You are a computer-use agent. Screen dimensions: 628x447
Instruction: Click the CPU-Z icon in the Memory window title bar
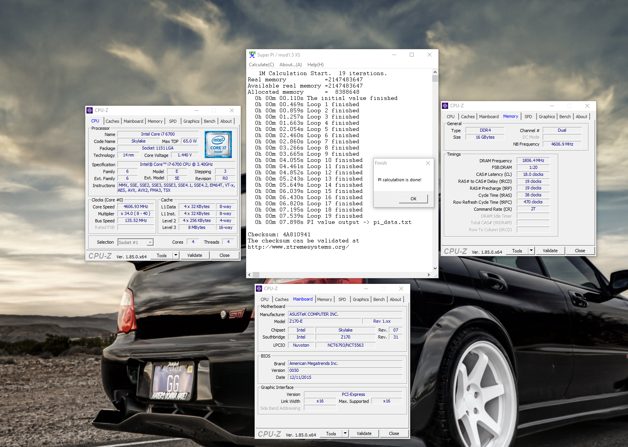(x=445, y=106)
